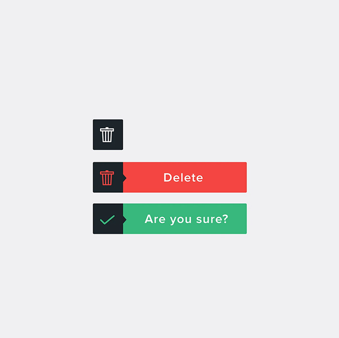Click the red bar right of the Delete text
The height and width of the screenshot is (338, 339).
click(225, 177)
